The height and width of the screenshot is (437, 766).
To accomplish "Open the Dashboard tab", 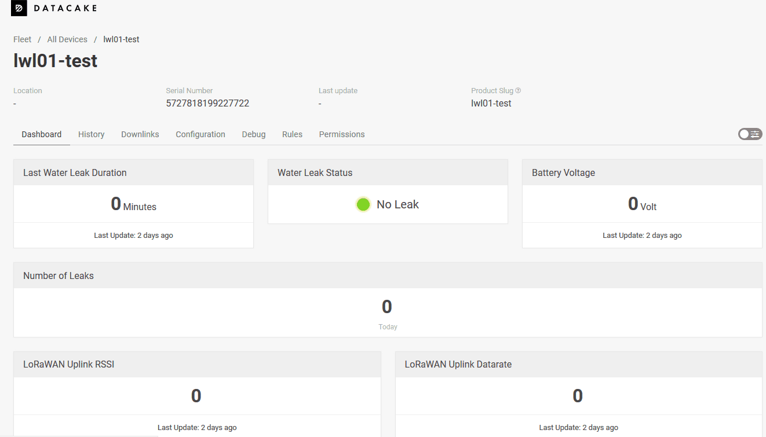I will (42, 134).
